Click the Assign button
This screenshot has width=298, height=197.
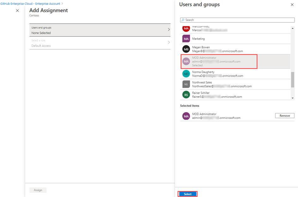click(x=38, y=190)
